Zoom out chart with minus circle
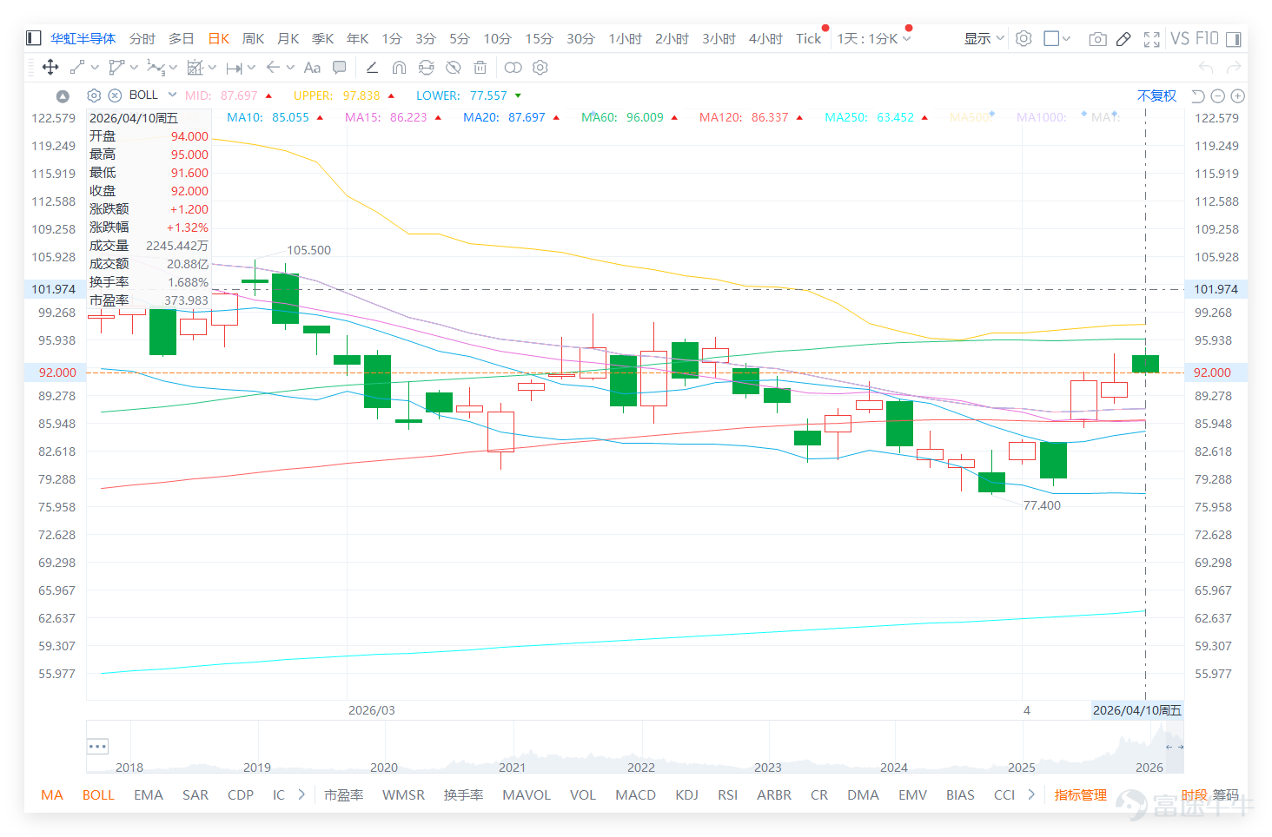This screenshot has width=1272, height=837. (1218, 96)
